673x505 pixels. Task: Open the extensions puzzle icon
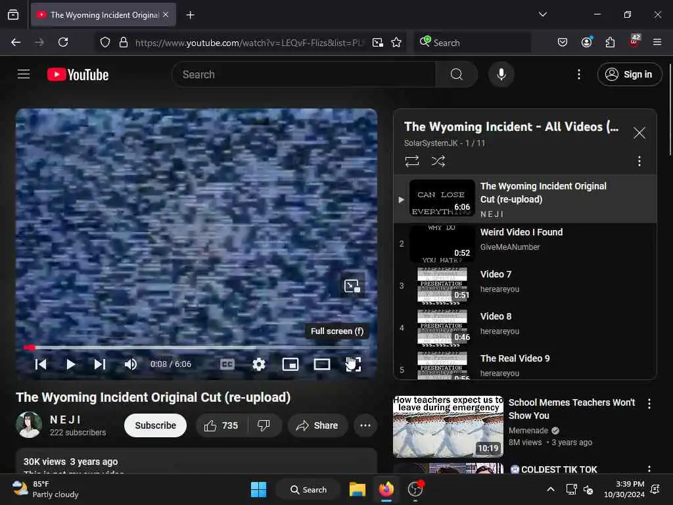coord(610,42)
